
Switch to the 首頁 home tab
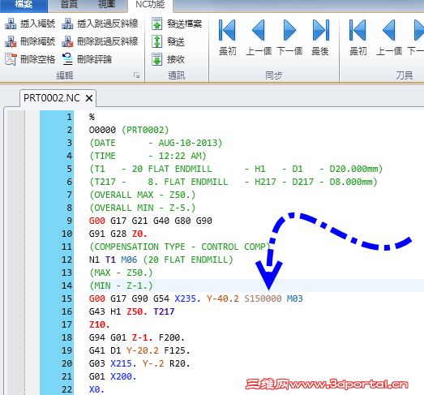click(69, 4)
